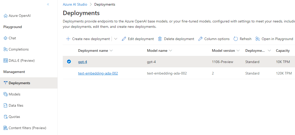The image size is (295, 135).
Task: Click the Open in Playground icon
Action: (x=258, y=39)
